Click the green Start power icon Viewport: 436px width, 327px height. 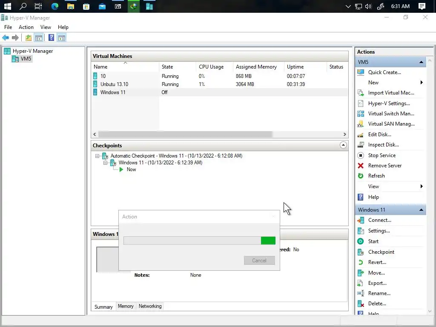361,241
